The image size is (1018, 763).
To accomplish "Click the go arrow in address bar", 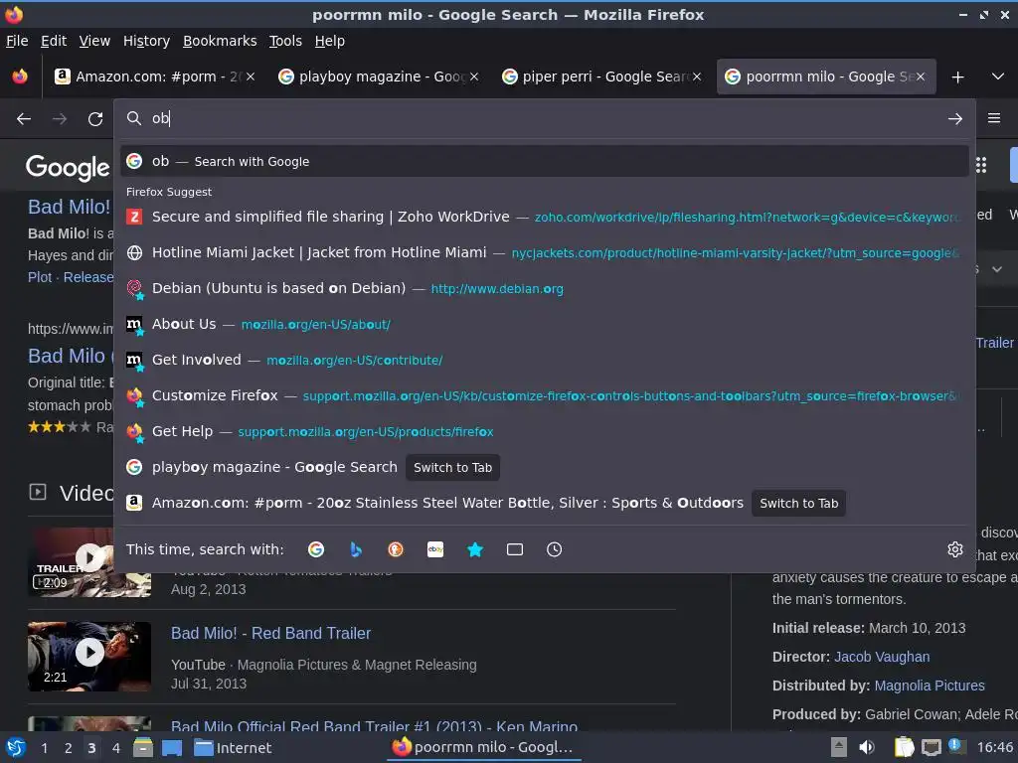I will pyautogui.click(x=955, y=119).
